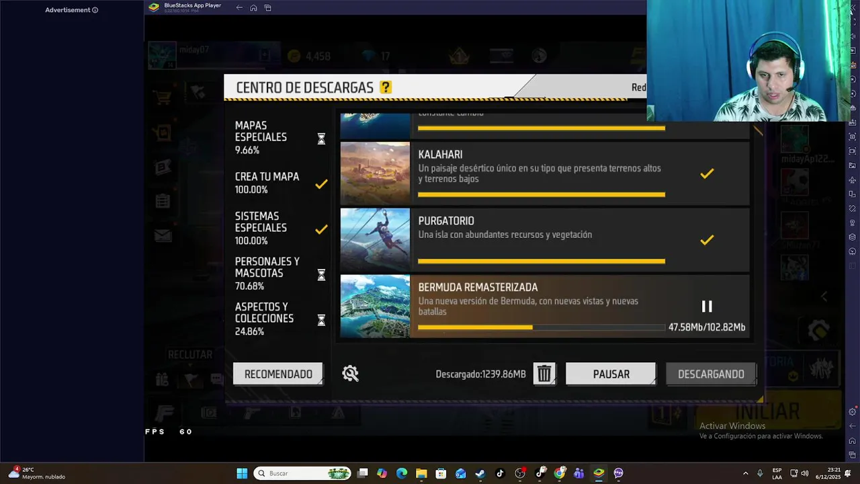Pause Bermuda Remasterizada with the pause icon

[x=707, y=307]
